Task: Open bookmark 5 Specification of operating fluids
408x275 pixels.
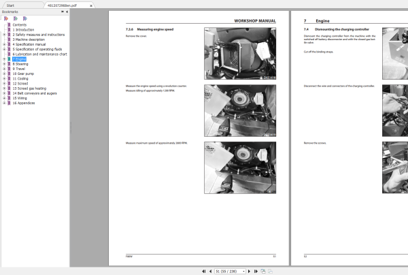Action: pos(37,49)
